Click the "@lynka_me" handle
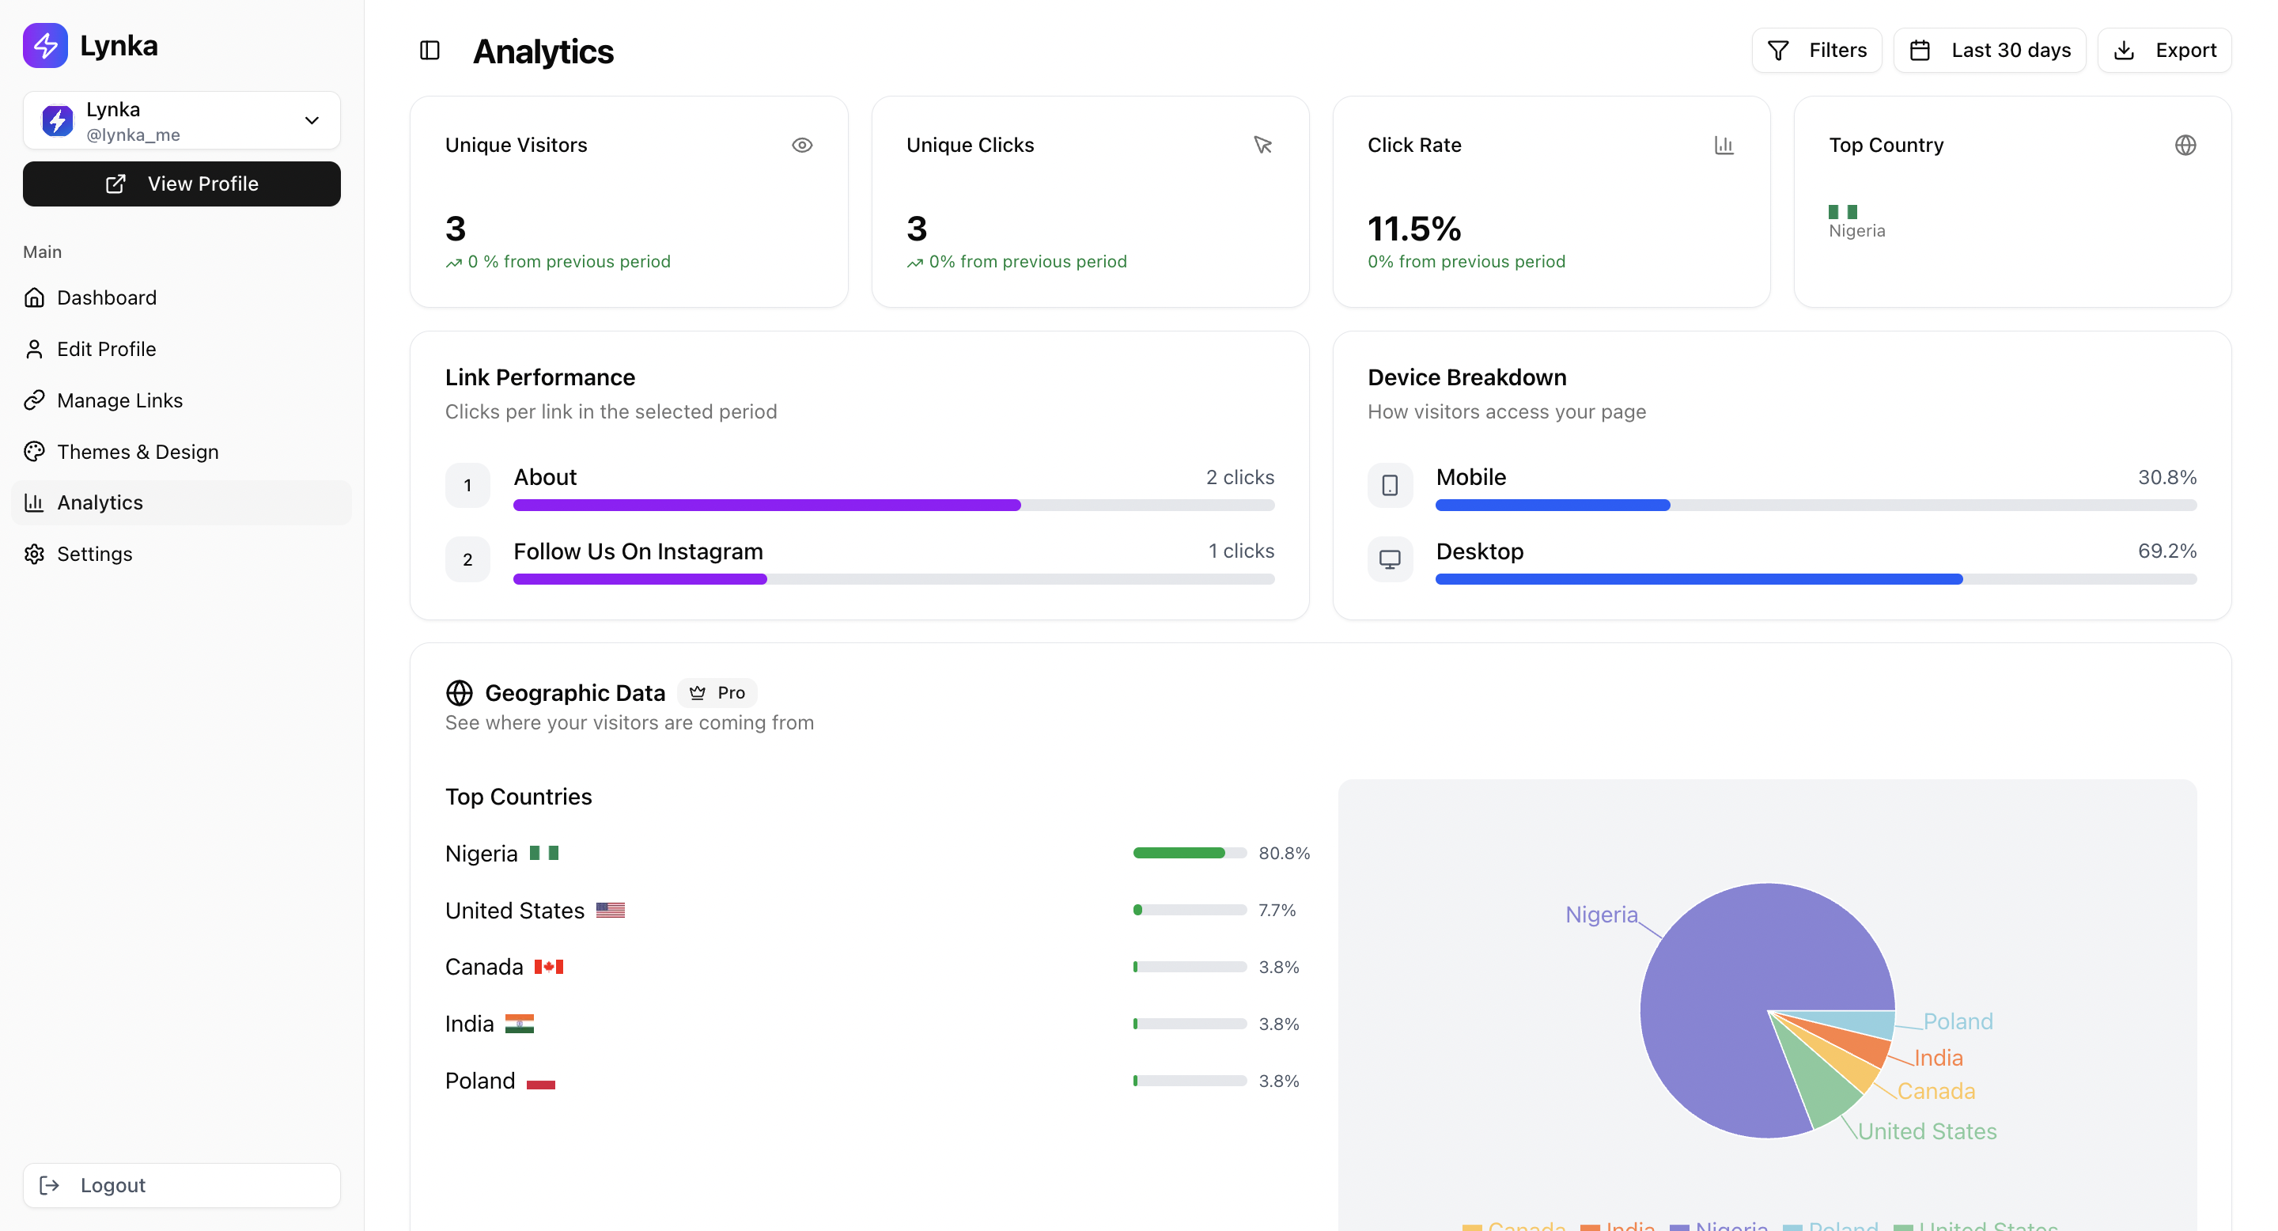Screen dimensions: 2278x1231 pos(133,134)
